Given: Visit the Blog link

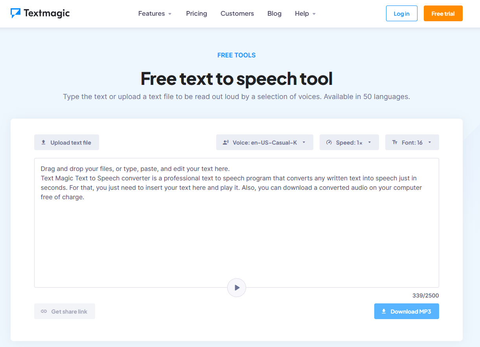Looking at the screenshot, I should click(274, 13).
